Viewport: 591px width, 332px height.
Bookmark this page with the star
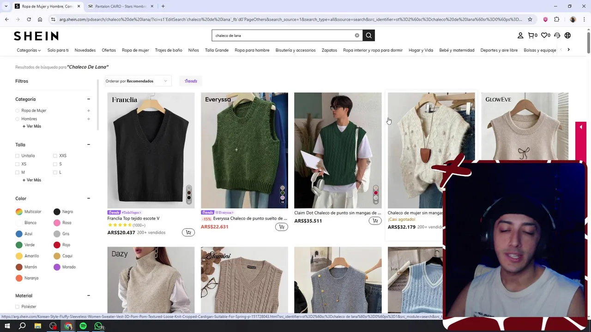(530, 19)
